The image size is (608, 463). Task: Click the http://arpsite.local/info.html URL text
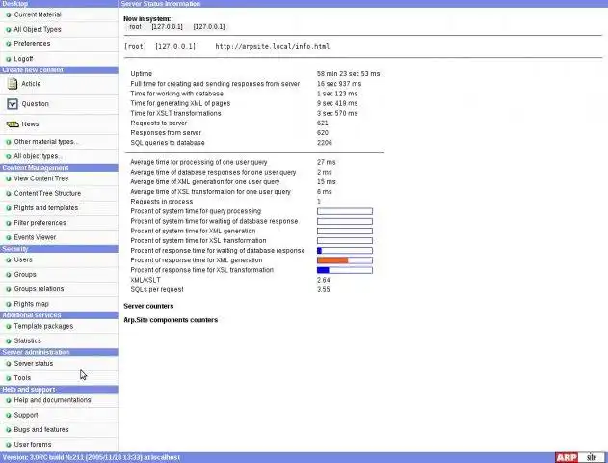pos(273,47)
